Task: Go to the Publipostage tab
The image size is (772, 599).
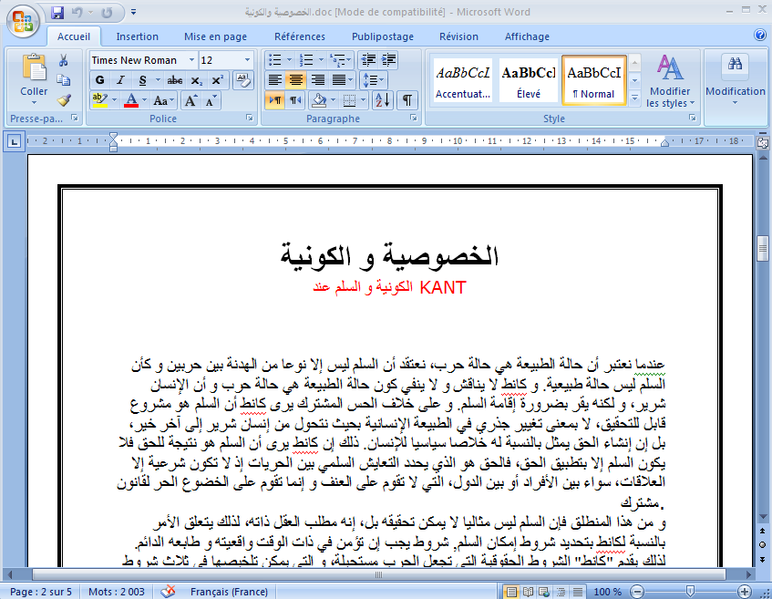Action: coord(383,36)
